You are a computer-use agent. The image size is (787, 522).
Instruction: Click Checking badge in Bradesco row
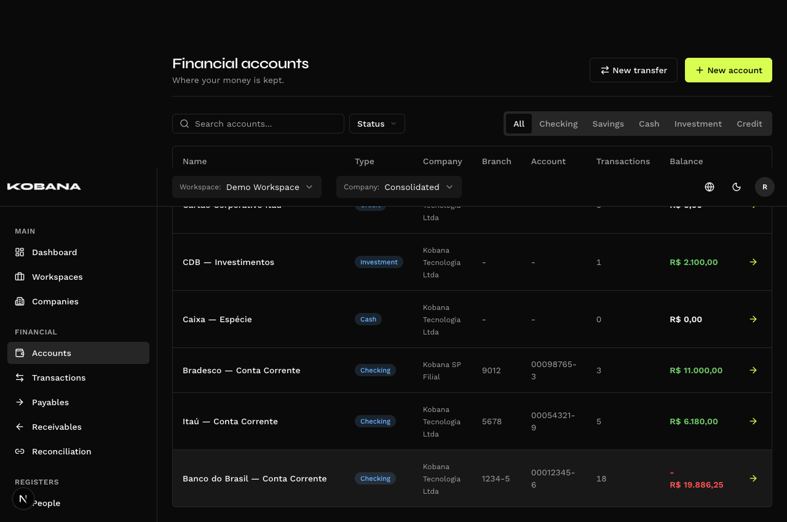click(375, 370)
